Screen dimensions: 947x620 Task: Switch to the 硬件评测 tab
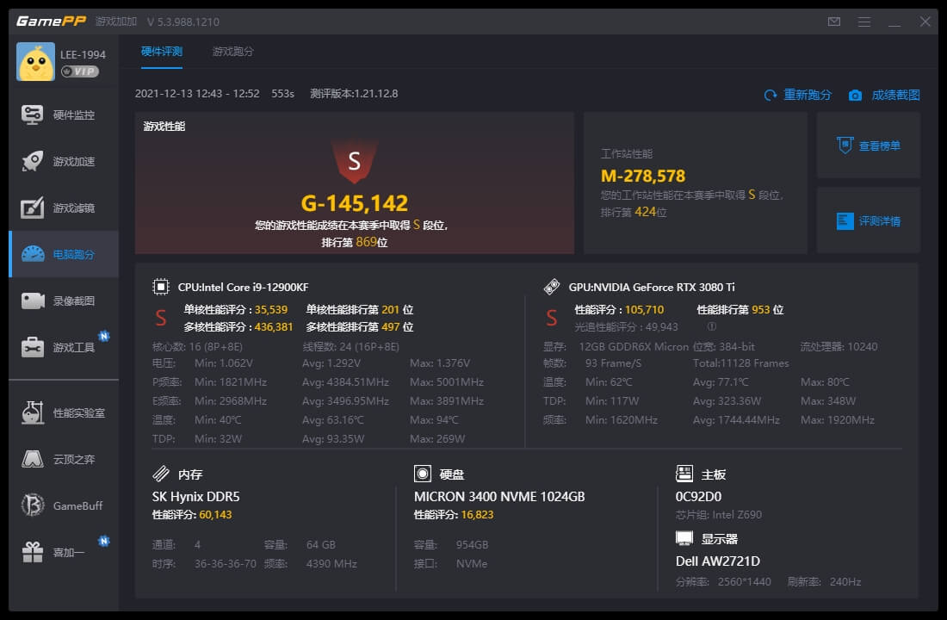[162, 52]
